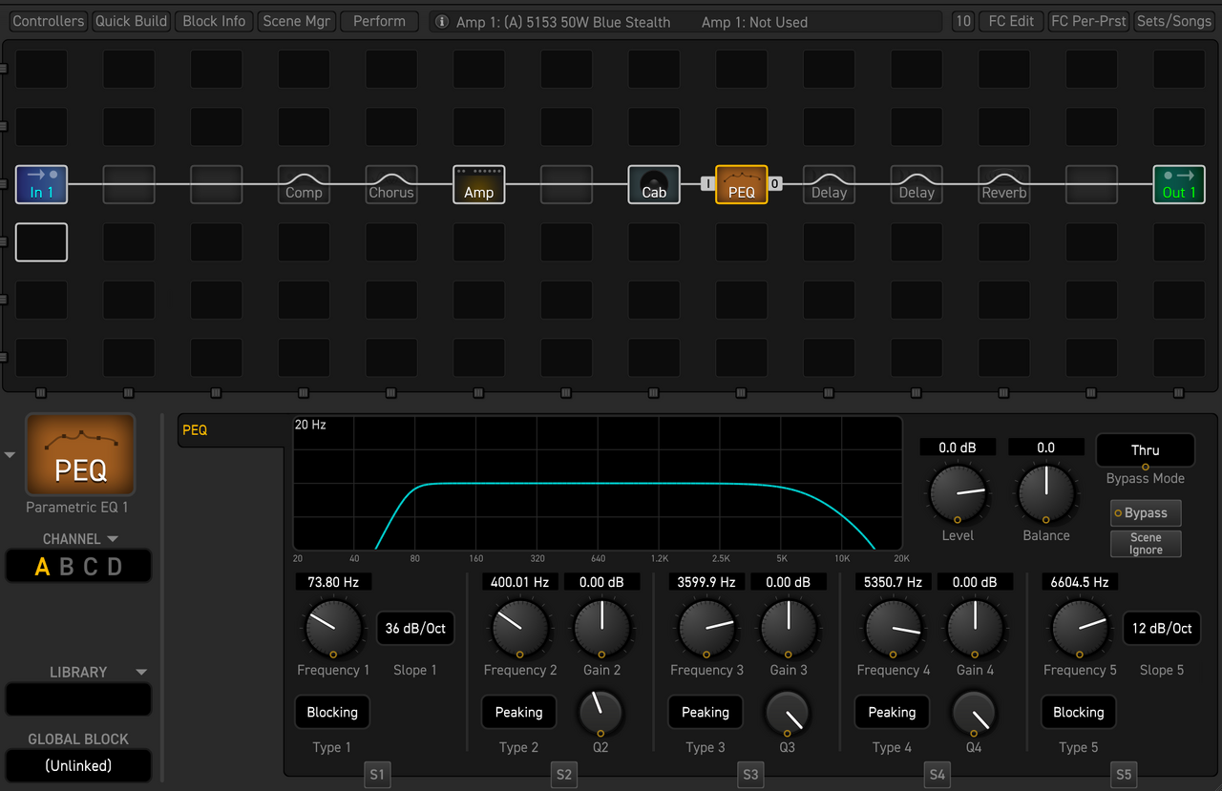
Task: Open the Controllers tab
Action: (x=49, y=21)
